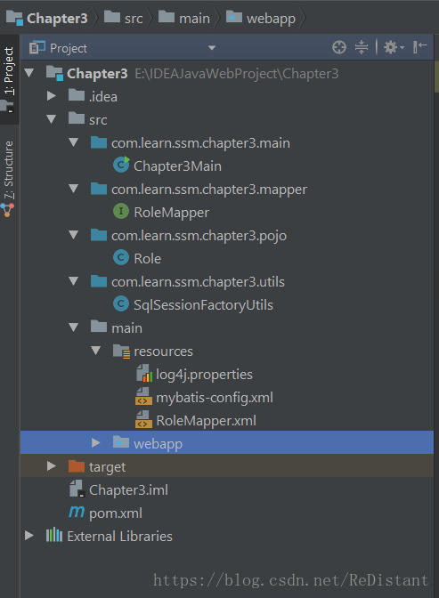This screenshot has width=439, height=598.
Task: Collapse the Chapter3 root node
Action: coord(29,73)
